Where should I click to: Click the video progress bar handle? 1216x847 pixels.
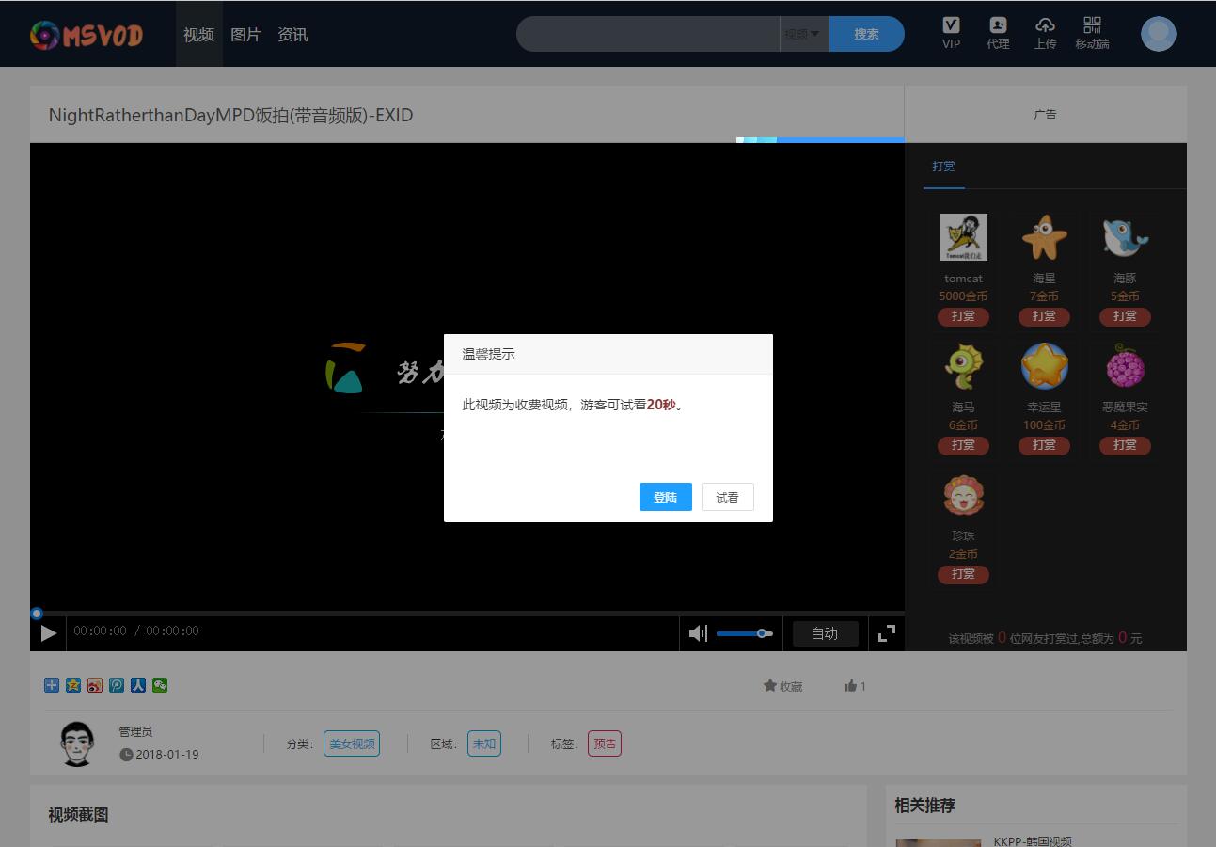[37, 614]
